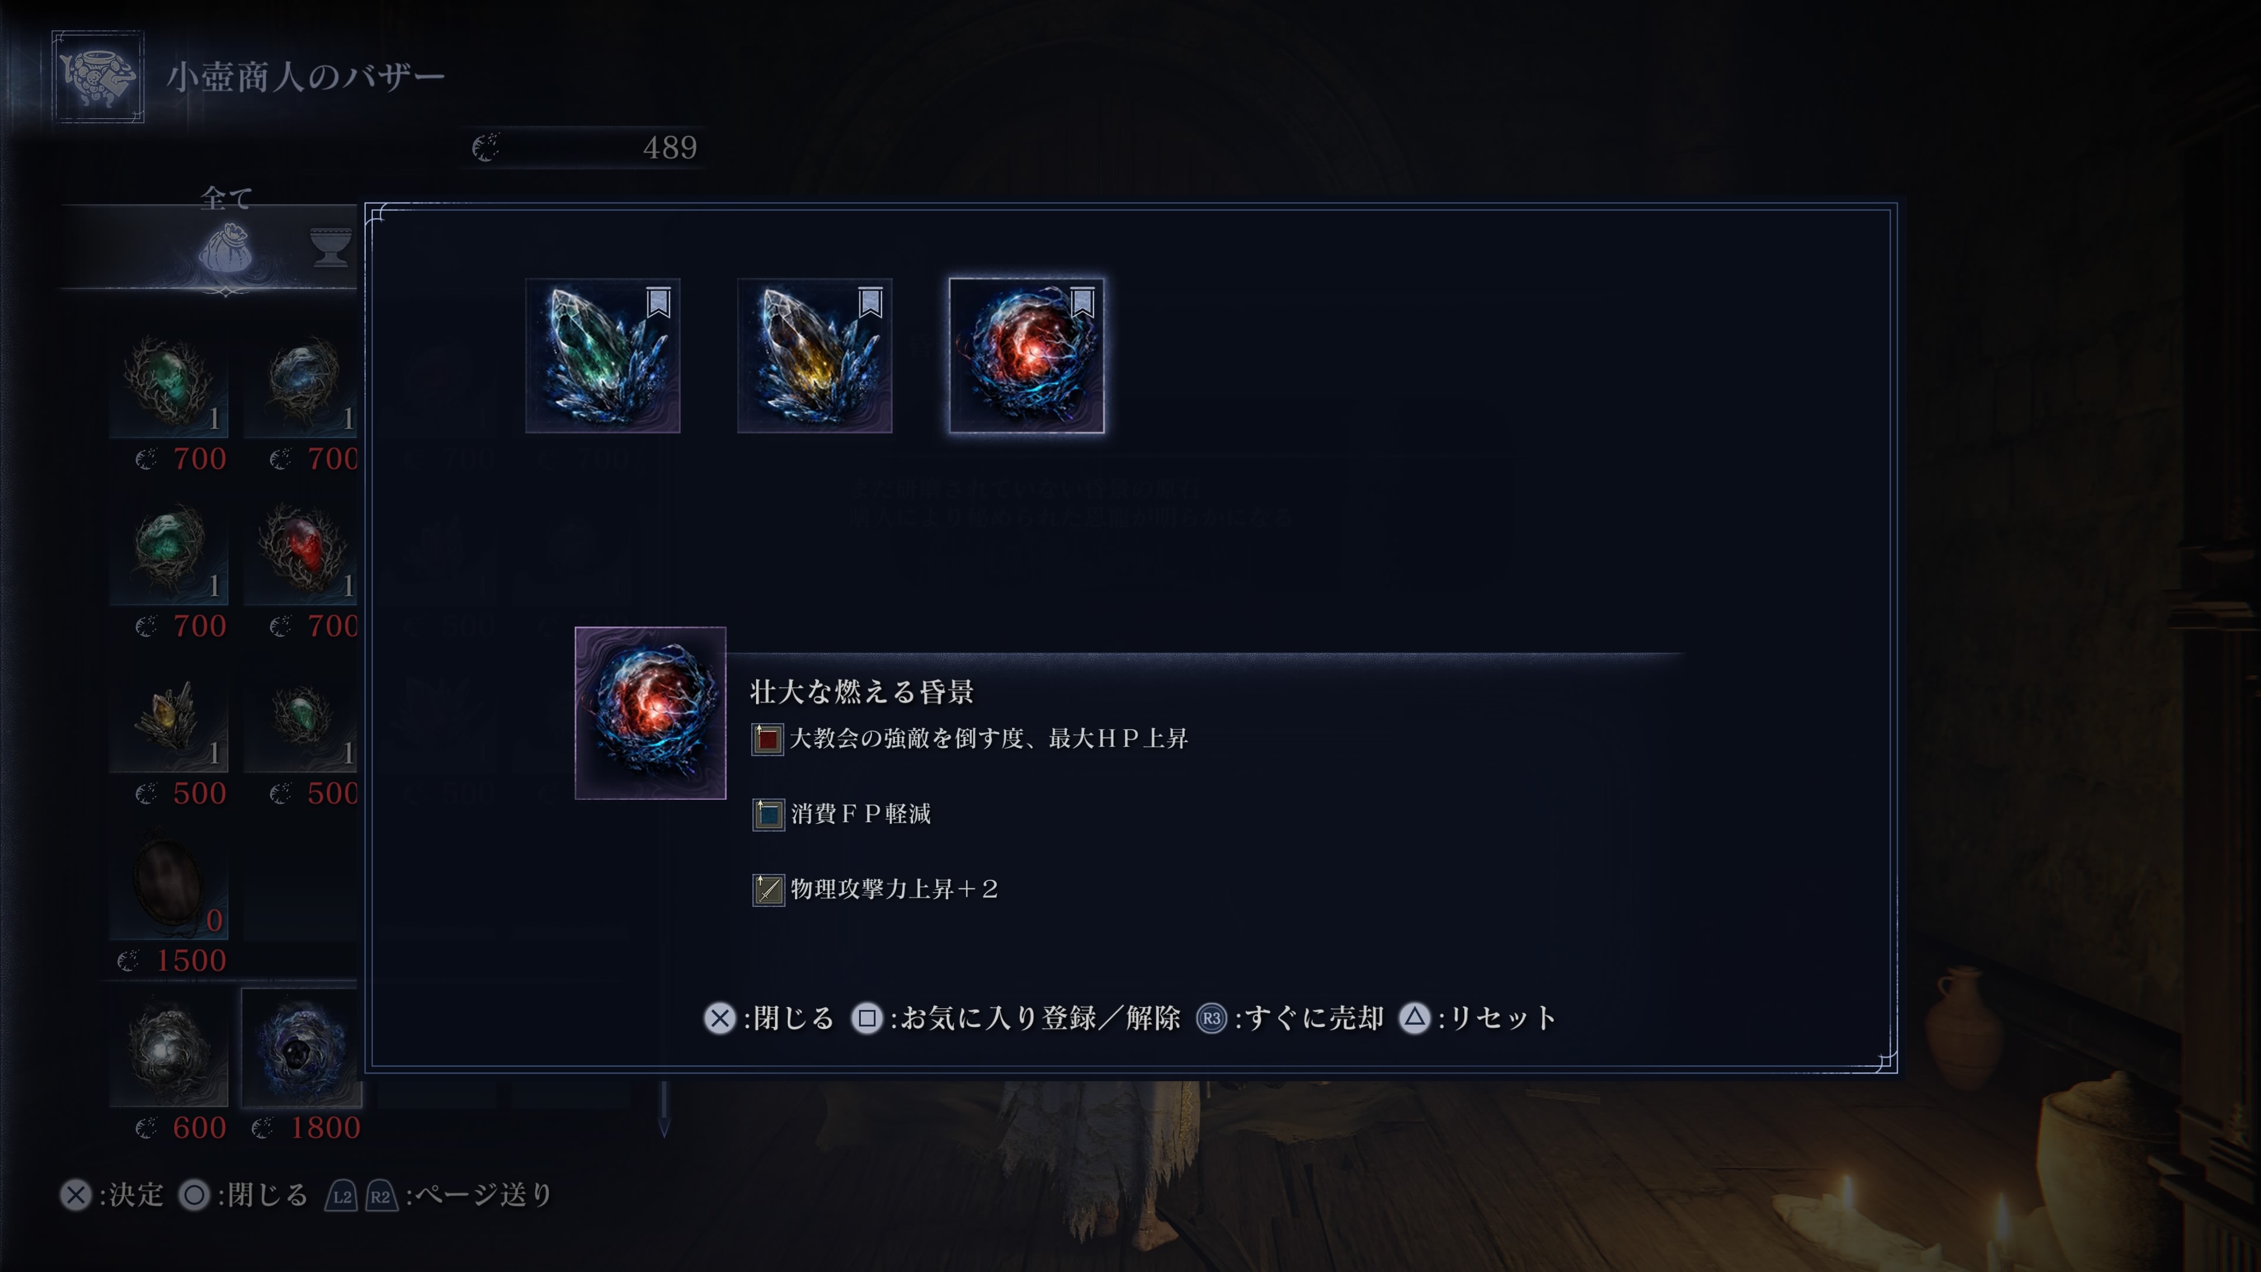Select the 1500-priced black mirror item
Screen dimensions: 2261x1272
[168, 882]
